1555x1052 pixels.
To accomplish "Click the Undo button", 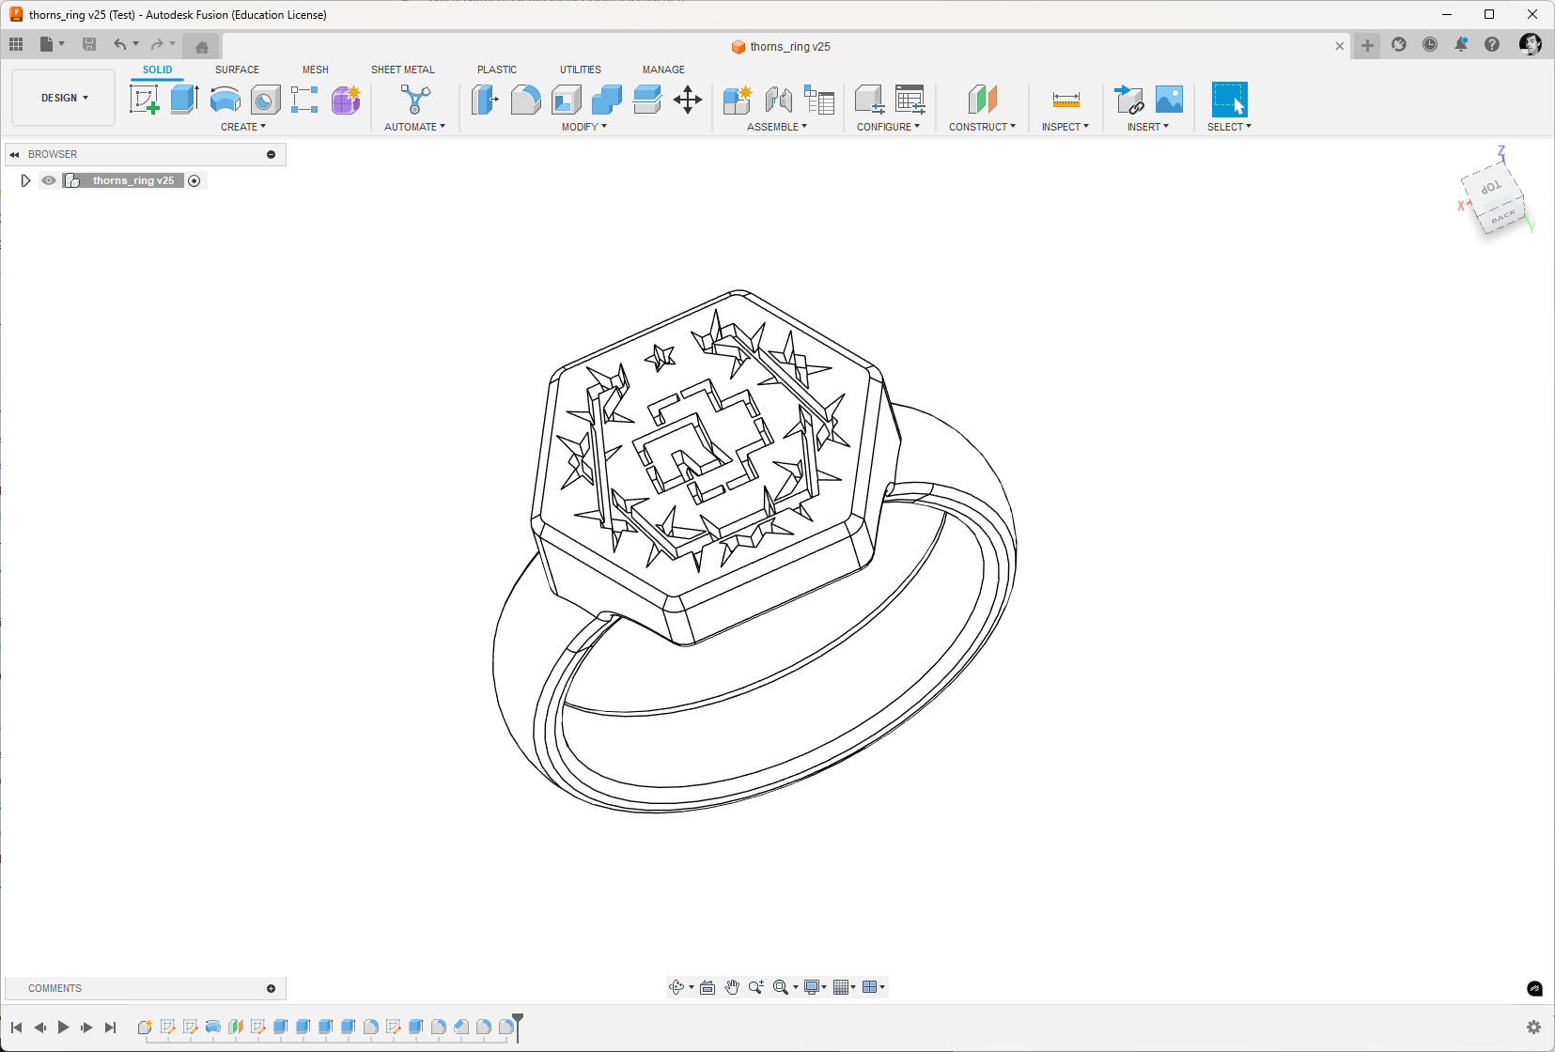I will 119,44.
